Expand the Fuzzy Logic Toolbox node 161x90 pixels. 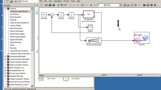click(x=5, y=73)
